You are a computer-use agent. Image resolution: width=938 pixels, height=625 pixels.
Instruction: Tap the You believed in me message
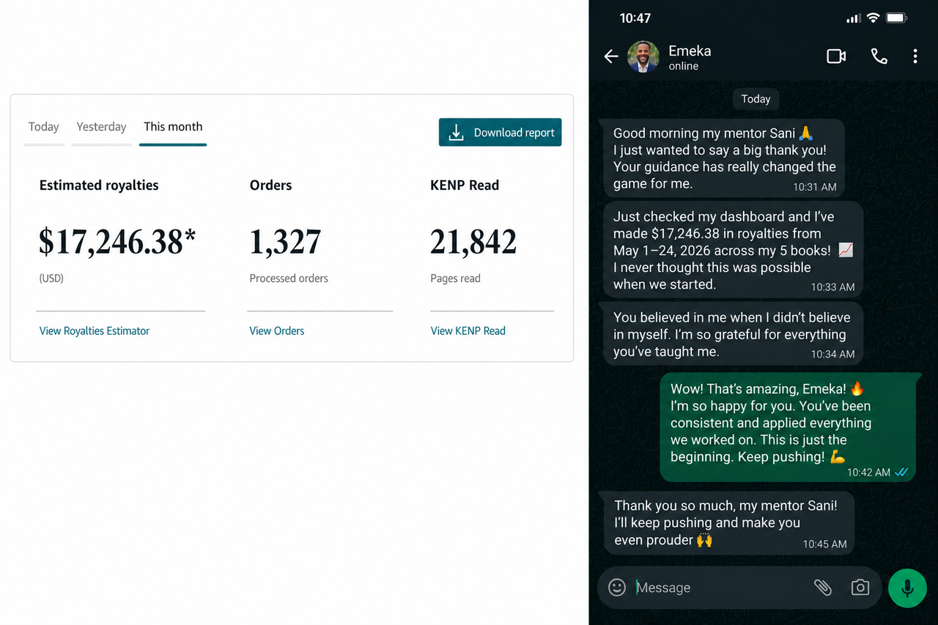[731, 334]
